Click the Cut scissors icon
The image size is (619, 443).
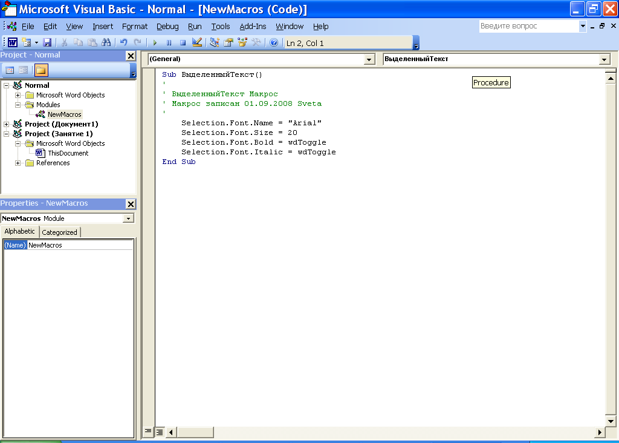click(64, 42)
